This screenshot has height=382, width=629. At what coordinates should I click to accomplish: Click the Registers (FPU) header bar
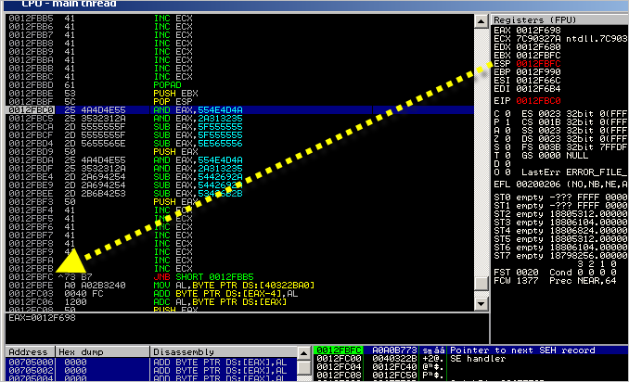558,19
